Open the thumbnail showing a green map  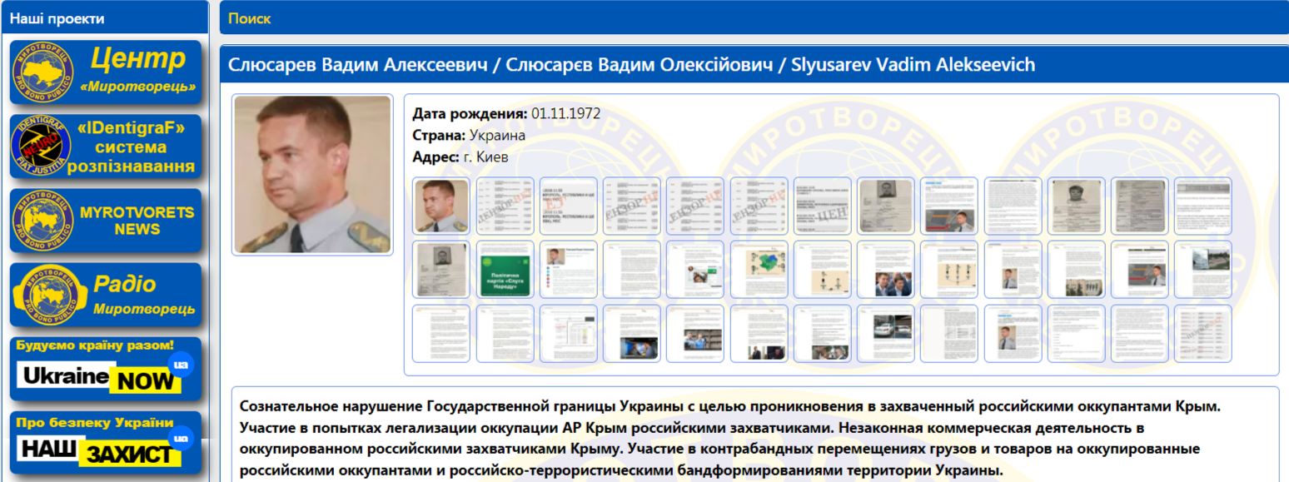[759, 270]
